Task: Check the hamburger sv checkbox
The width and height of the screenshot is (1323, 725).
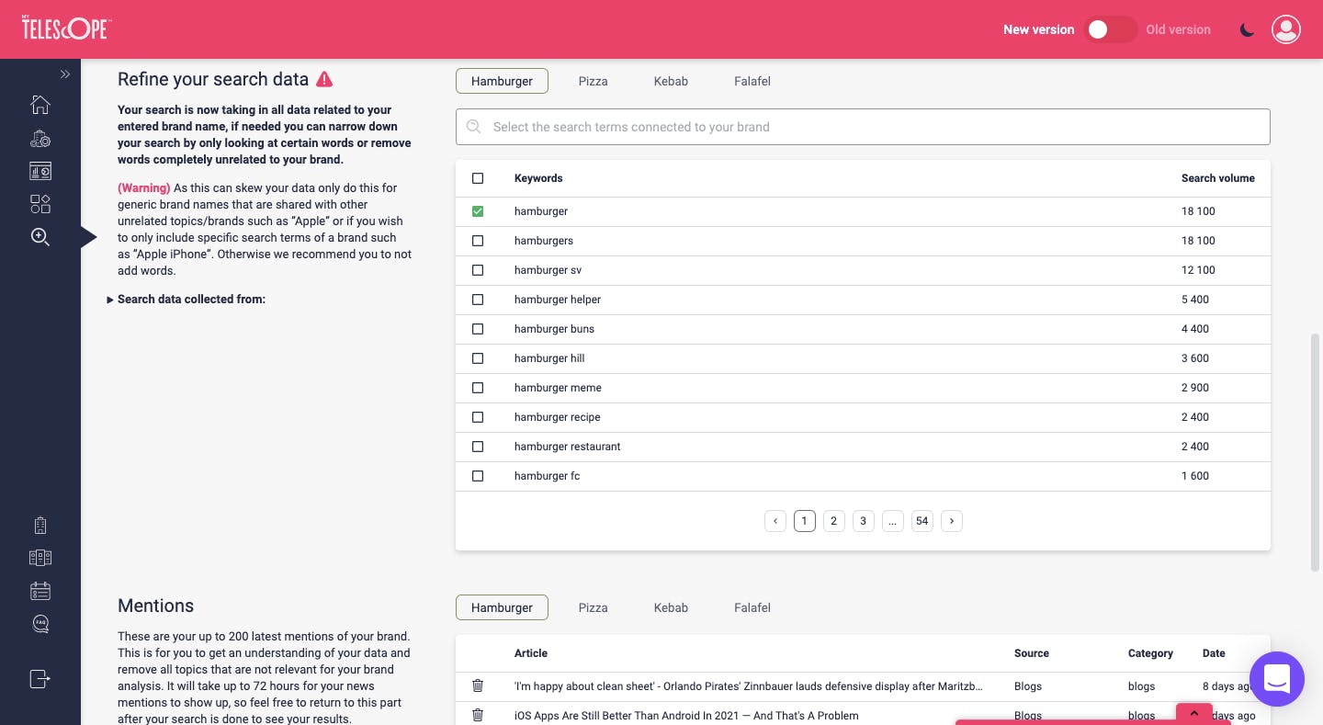Action: coord(478,270)
